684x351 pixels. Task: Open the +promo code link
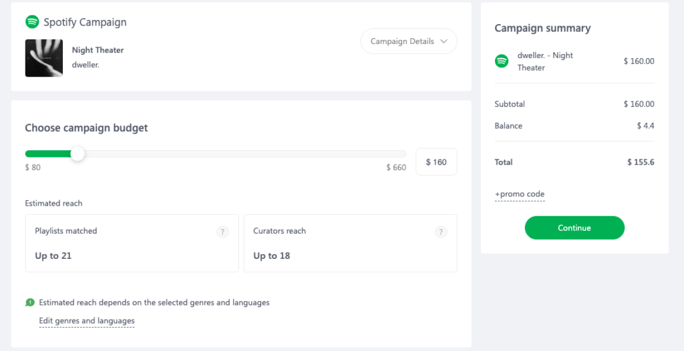click(x=520, y=194)
